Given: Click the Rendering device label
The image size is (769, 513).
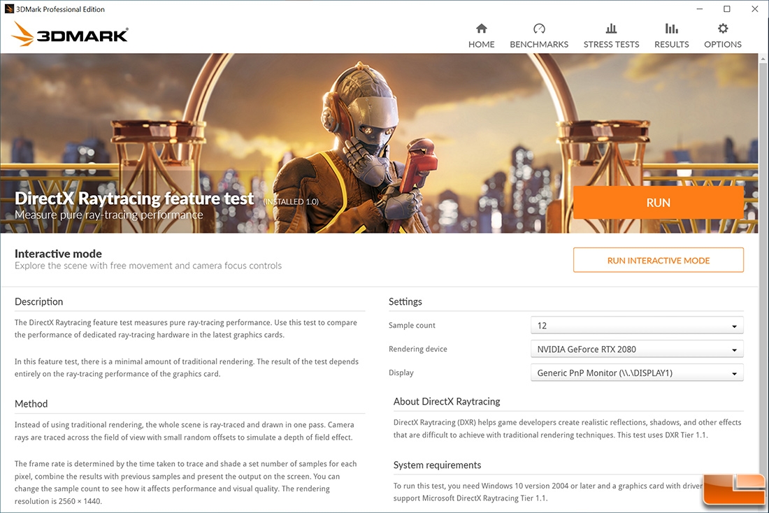Looking at the screenshot, I should (418, 349).
